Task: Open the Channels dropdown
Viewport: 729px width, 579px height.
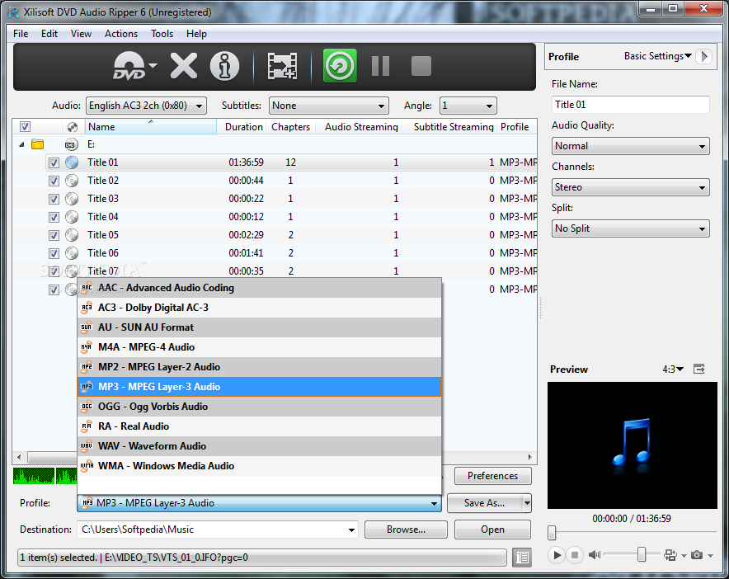Action: (x=630, y=187)
